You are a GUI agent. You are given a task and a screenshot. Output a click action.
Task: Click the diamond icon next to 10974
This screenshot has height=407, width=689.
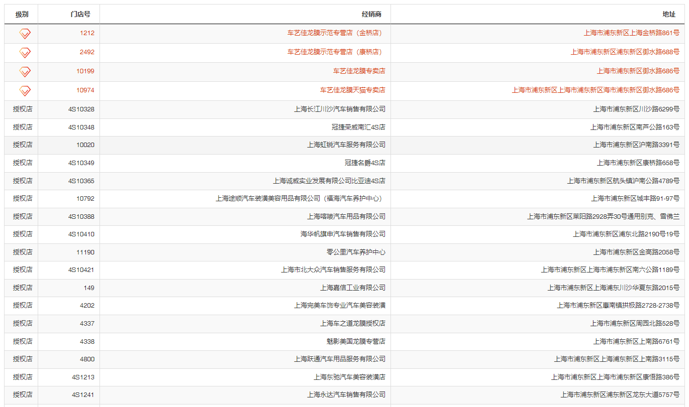(25, 91)
